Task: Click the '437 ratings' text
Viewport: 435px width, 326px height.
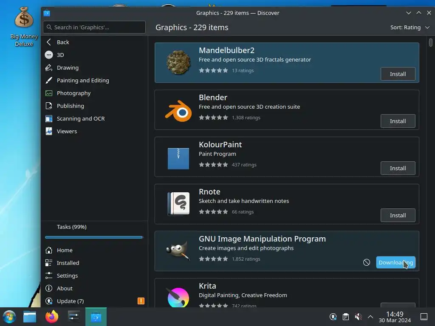Action: tap(244, 165)
